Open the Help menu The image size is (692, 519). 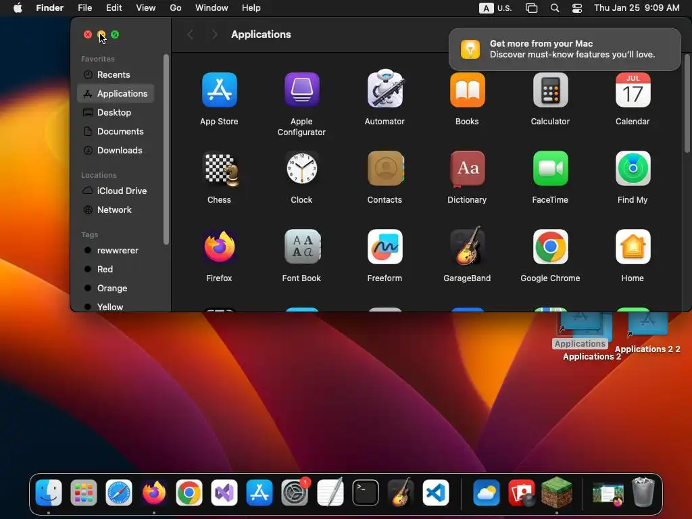(251, 8)
